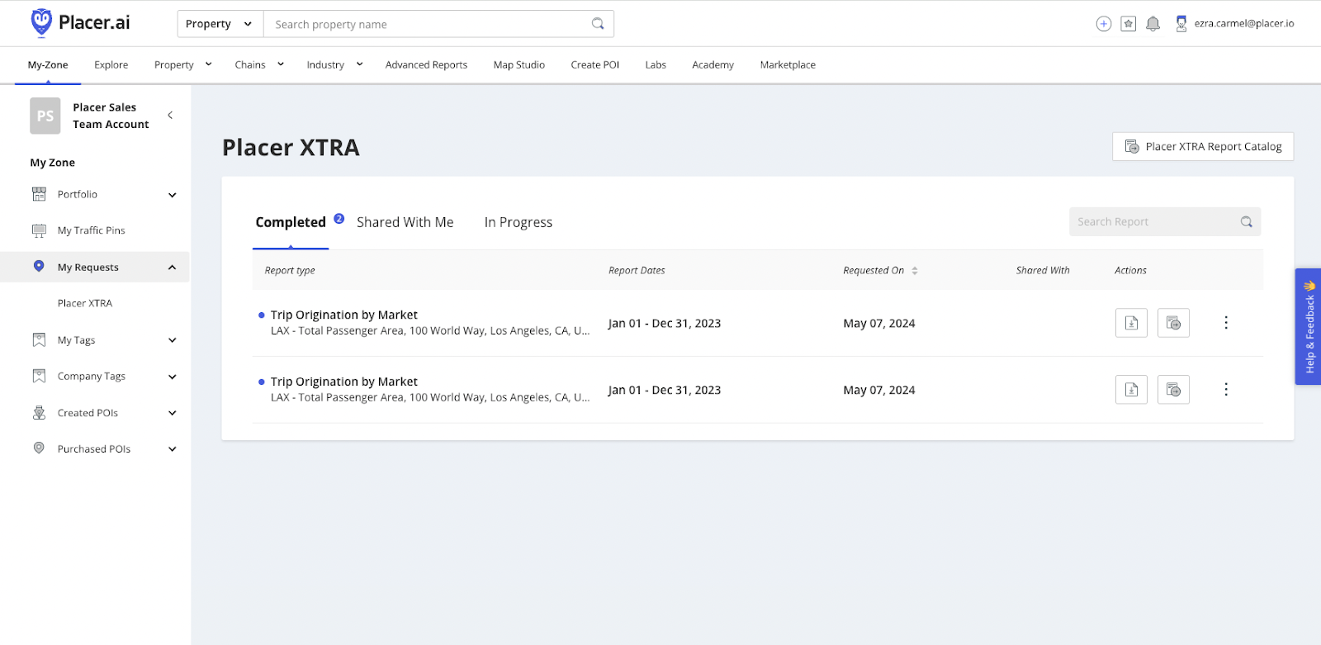Open more options for second report row
Viewport: 1321px width, 645px height.
coord(1226,389)
